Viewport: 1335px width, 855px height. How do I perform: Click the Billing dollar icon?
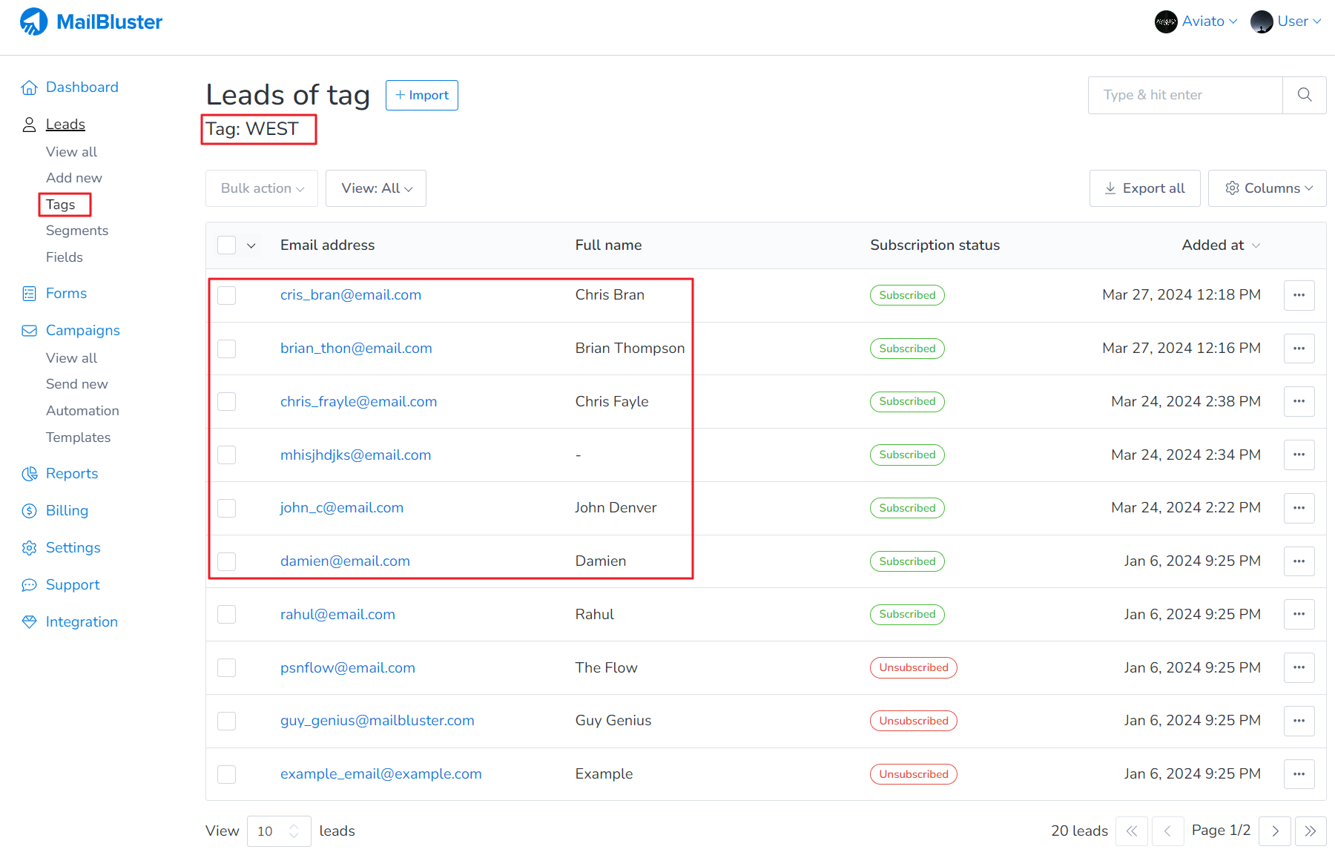pos(29,511)
